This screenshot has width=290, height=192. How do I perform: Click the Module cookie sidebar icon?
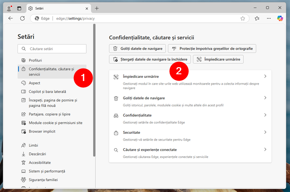click(x=23, y=123)
